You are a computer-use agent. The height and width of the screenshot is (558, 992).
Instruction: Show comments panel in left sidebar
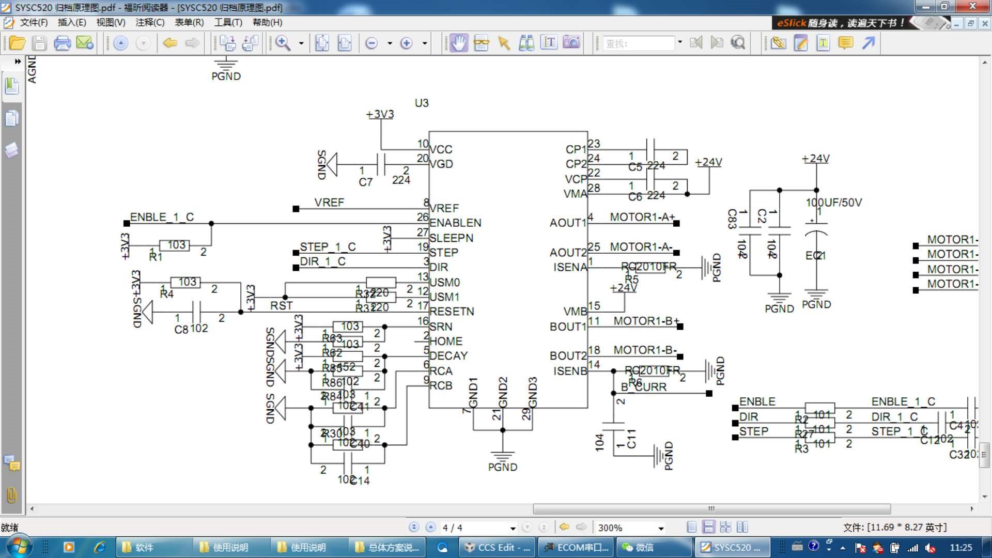tap(12, 463)
